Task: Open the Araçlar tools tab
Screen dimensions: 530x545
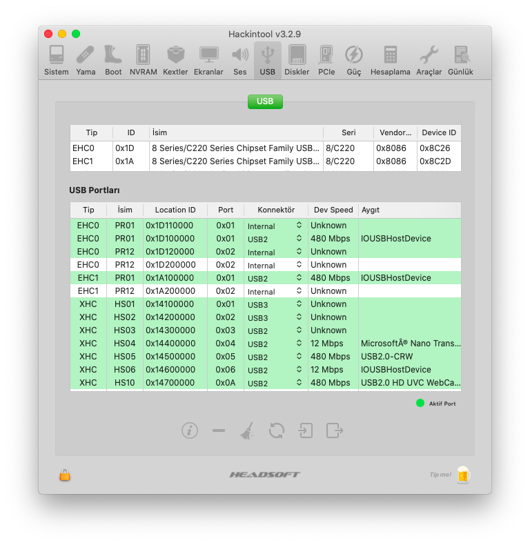Action: tap(429, 60)
